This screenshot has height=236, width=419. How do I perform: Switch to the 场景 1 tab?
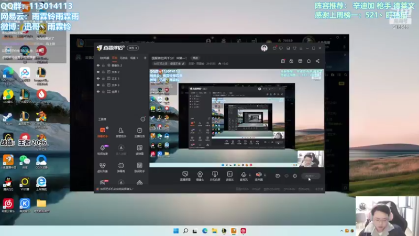(134, 58)
